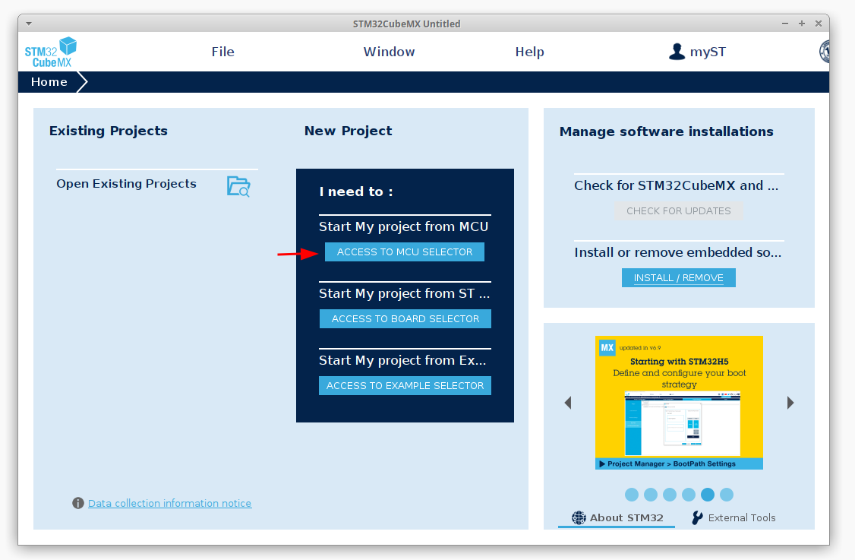Show next carousel slide with right arrow
855x560 pixels.
point(790,403)
